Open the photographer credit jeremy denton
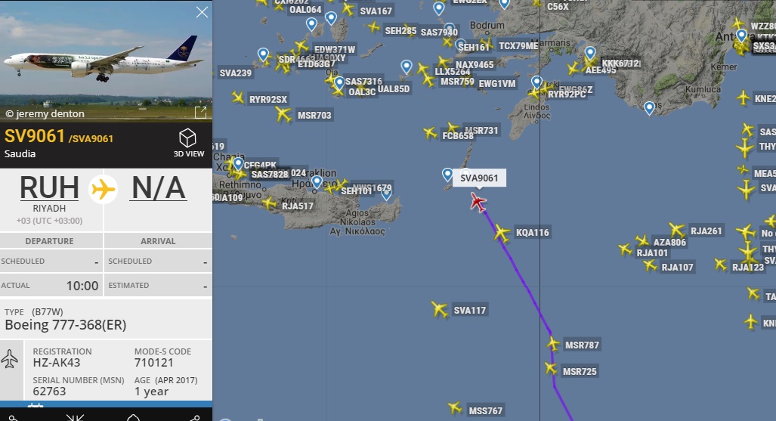 [45, 114]
